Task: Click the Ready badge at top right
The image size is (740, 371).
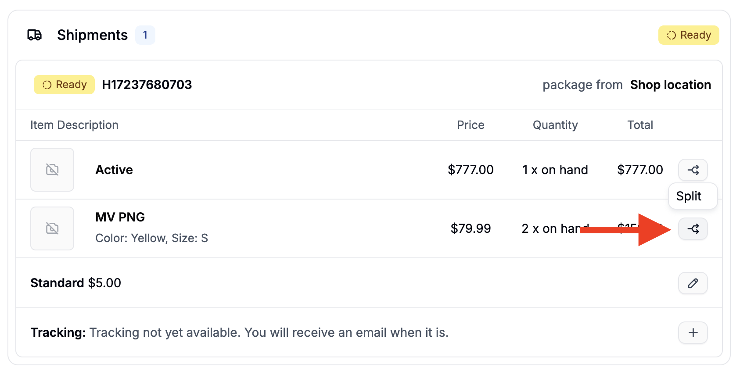Action: click(688, 35)
